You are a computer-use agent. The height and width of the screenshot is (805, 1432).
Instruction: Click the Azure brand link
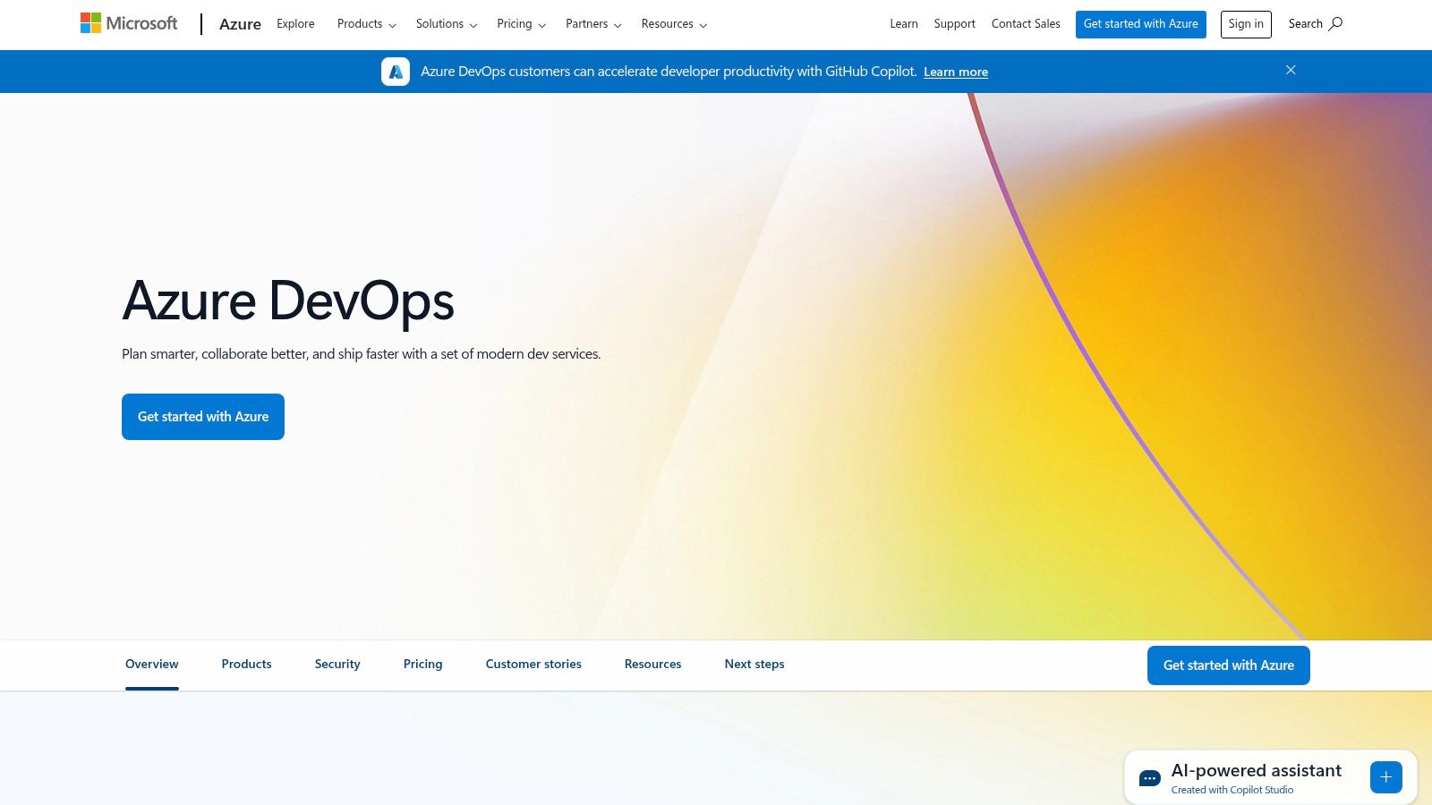pyautogui.click(x=240, y=24)
